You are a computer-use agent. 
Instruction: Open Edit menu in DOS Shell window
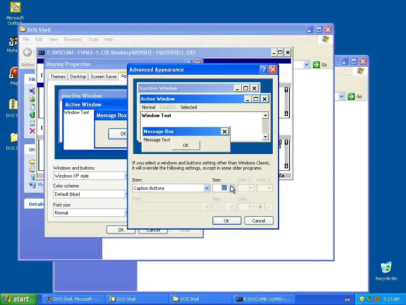pyautogui.click(x=39, y=39)
